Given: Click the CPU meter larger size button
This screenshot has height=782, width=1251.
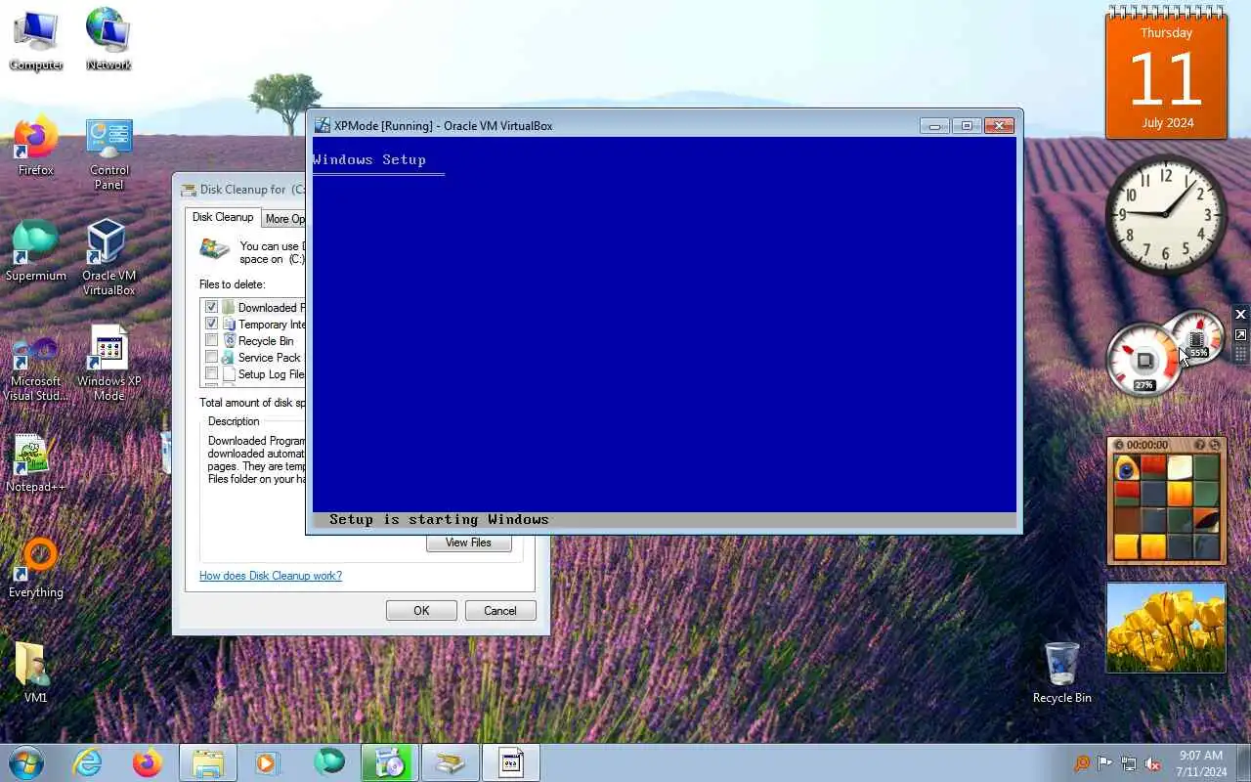Looking at the screenshot, I should pyautogui.click(x=1240, y=334).
